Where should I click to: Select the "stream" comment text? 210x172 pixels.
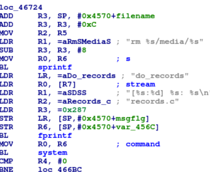pyautogui.click(x=141, y=85)
